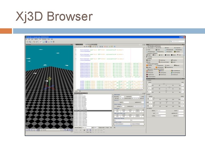Click the Redo arrow in main toolbar

37,42
